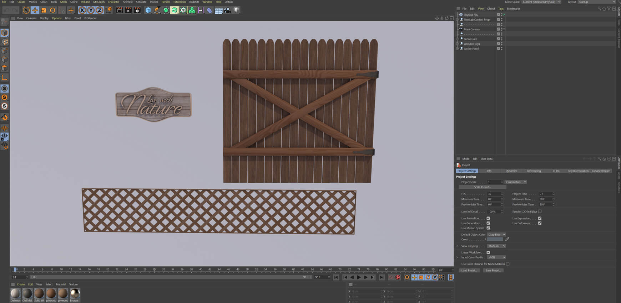Click the Record Active Objects keyframe button

click(x=391, y=277)
